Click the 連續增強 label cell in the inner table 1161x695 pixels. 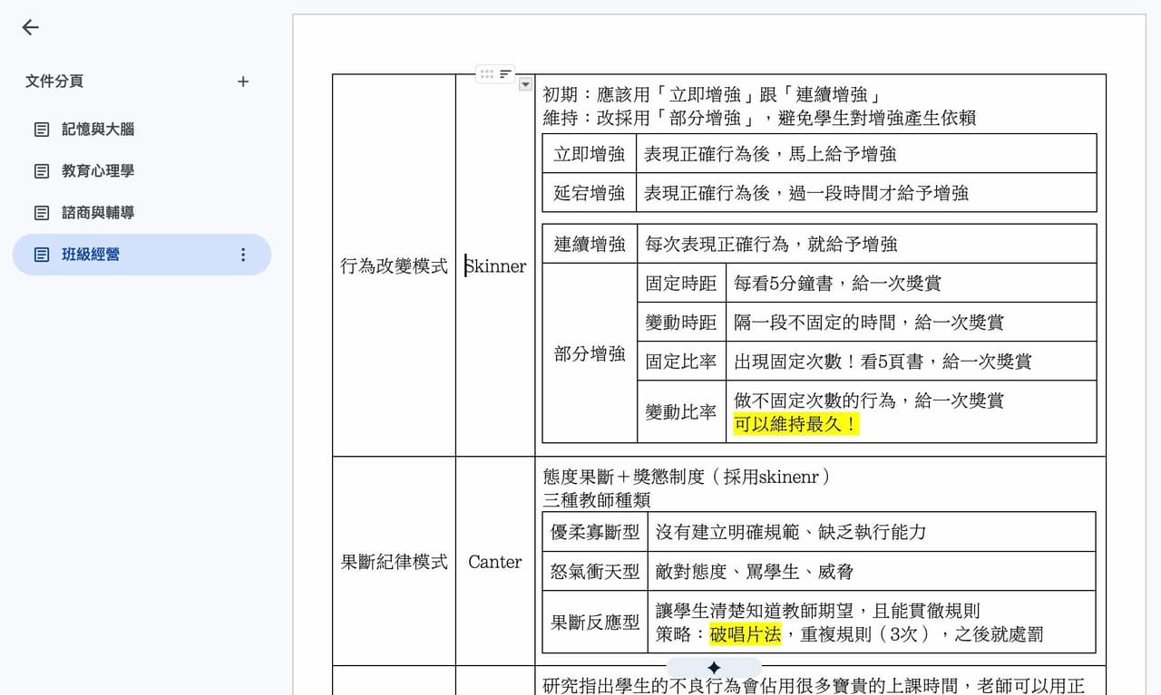[x=590, y=244]
